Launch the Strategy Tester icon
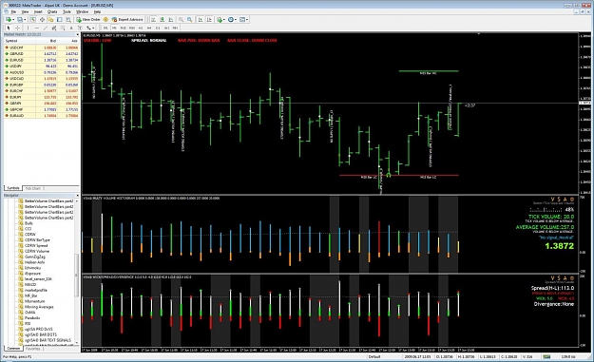This screenshot has width=594, height=362. coord(68,19)
